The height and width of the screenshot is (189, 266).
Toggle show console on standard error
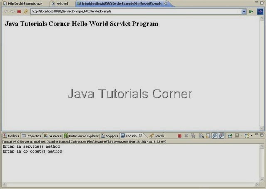tap(222, 136)
